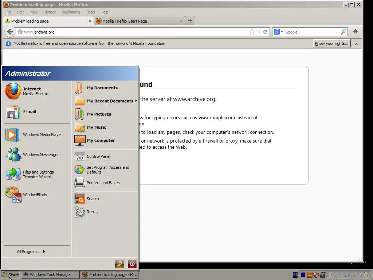Click the Know your rights... button
Image resolution: width=373 pixels, height=280 pixels.
coord(331,43)
